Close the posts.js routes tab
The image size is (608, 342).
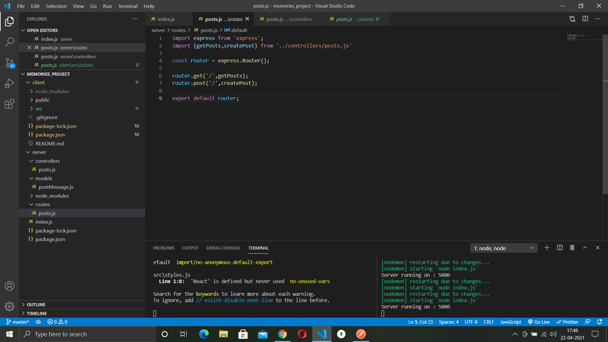point(247,19)
